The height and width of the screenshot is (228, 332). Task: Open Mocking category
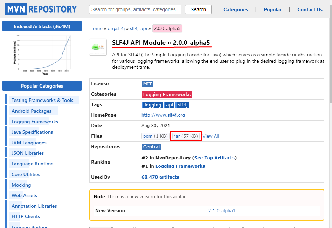click(21, 185)
